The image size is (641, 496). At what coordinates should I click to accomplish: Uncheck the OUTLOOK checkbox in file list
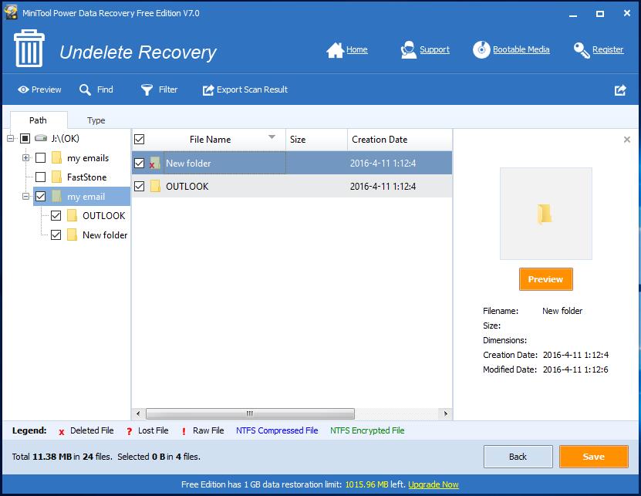coord(140,187)
